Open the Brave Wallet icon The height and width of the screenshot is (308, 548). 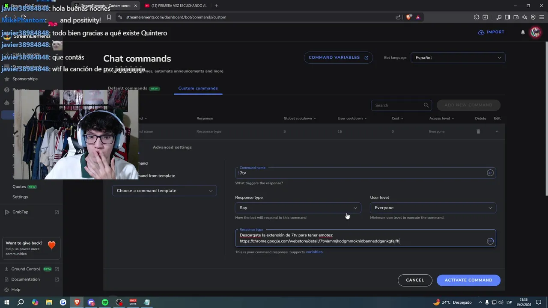tap(516, 17)
